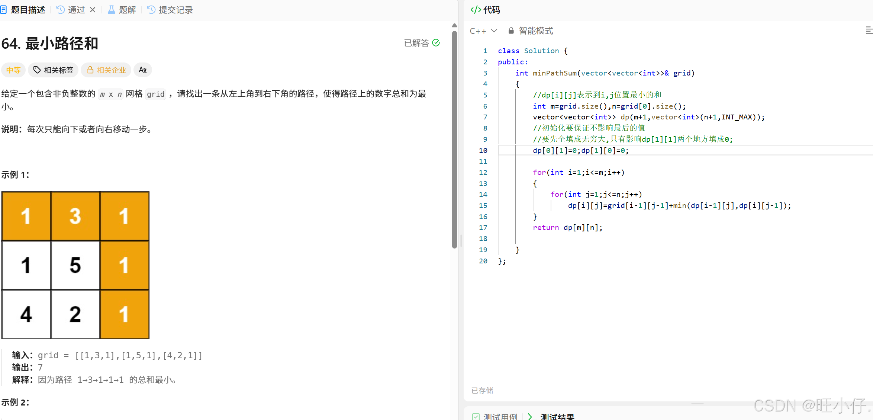This screenshot has width=873, height=420.
Task: Click the example grid image
Action: pos(75,265)
